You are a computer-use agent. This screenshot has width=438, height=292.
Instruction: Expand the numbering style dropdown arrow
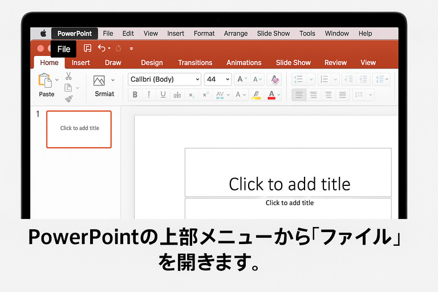click(x=335, y=80)
